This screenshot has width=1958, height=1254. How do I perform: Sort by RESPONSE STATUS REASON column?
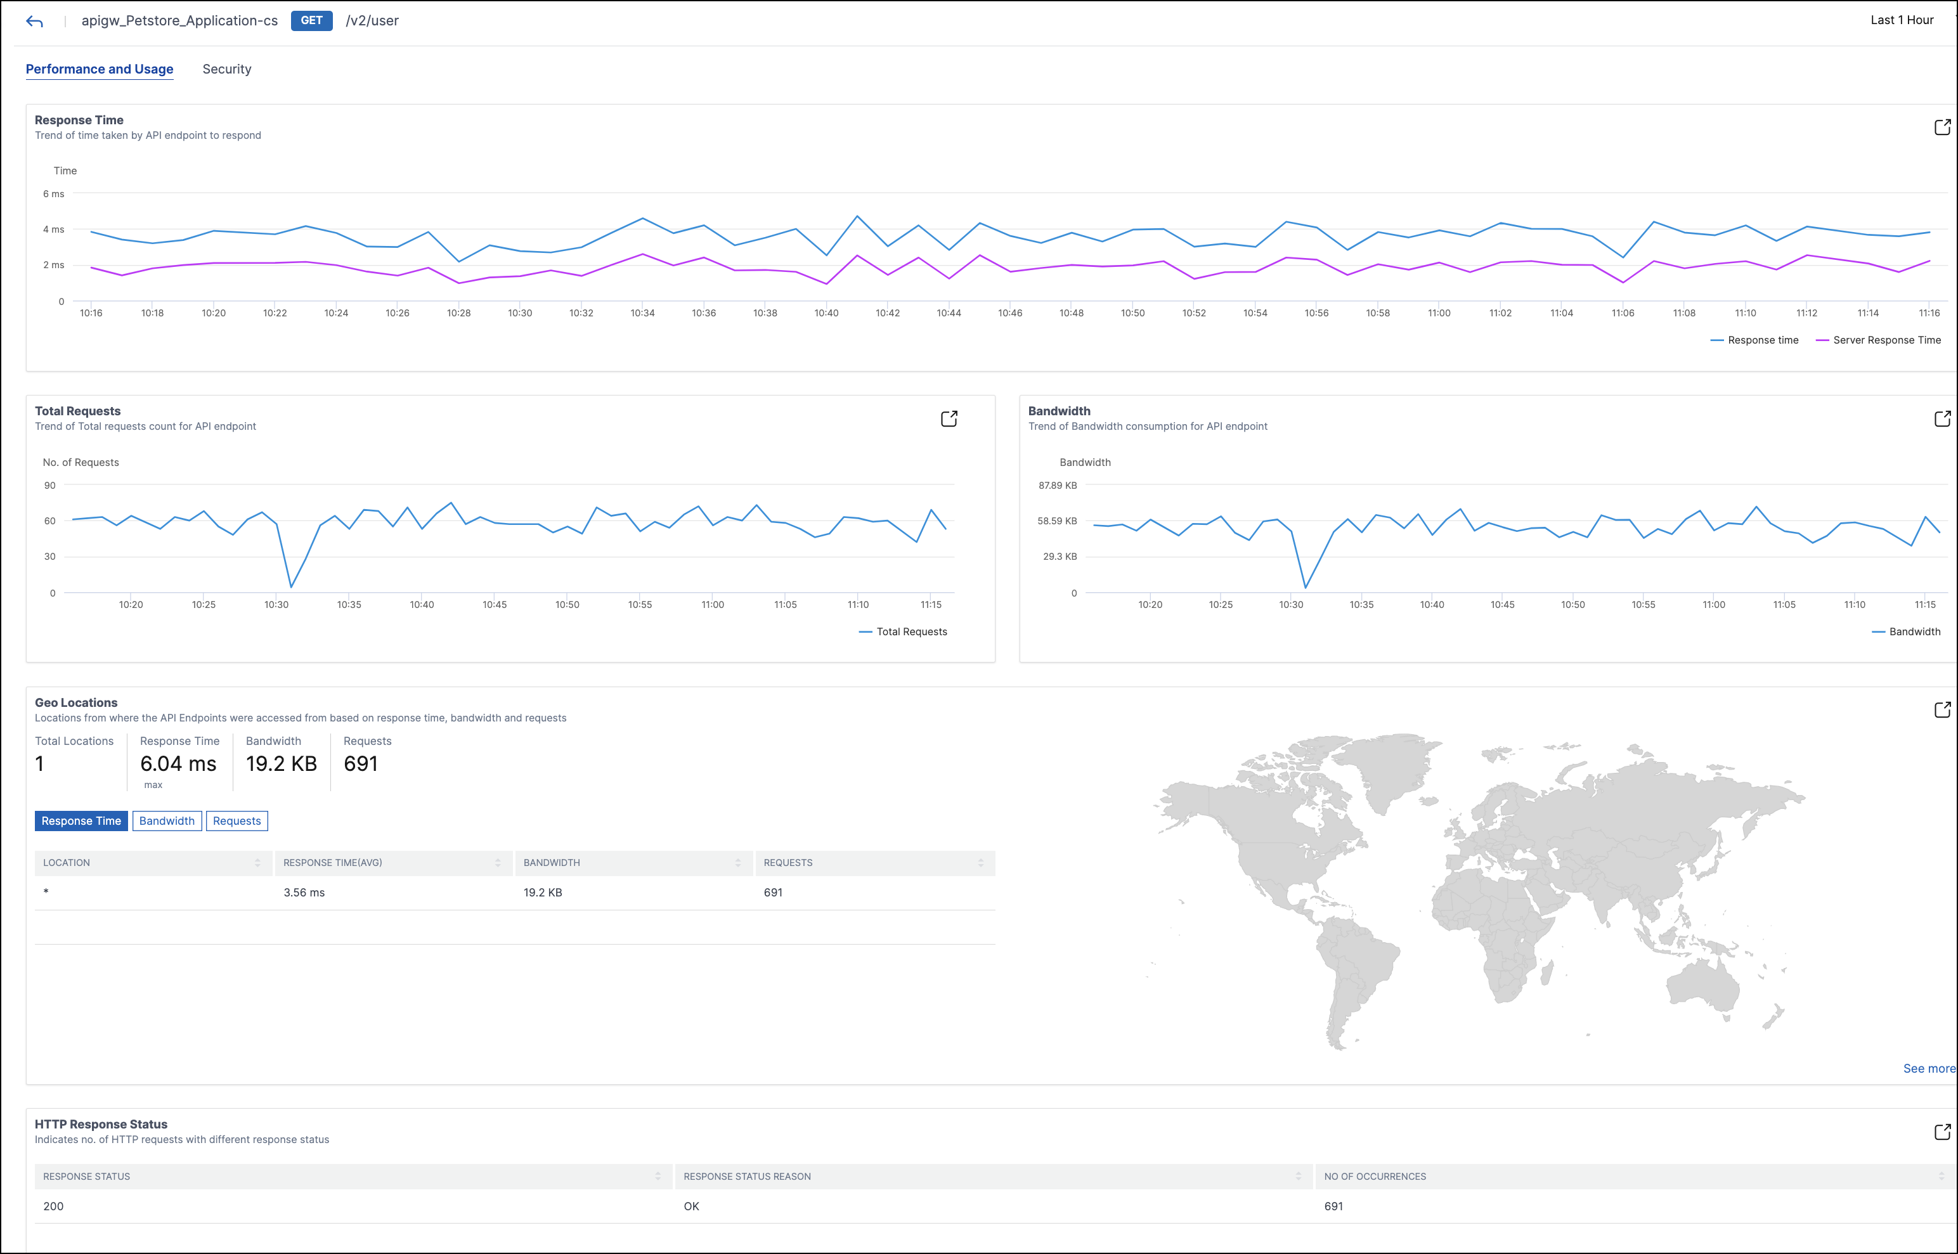click(x=1299, y=1177)
